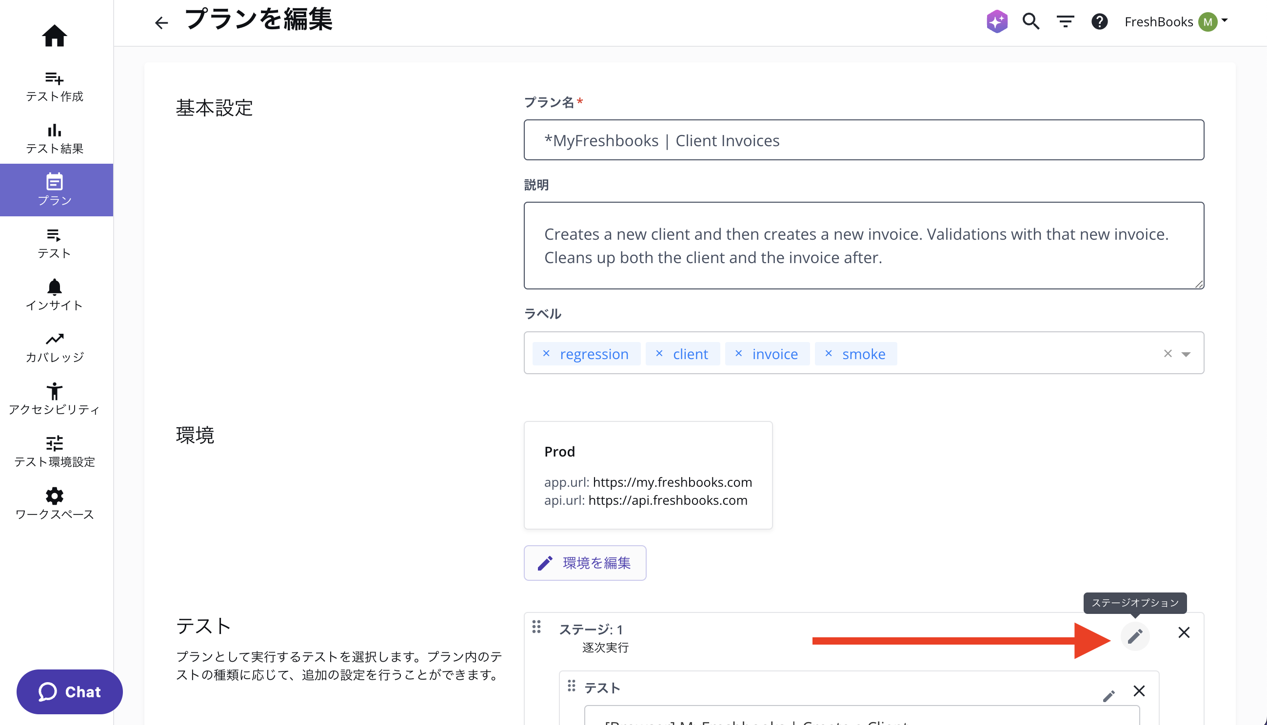Expand the labels dropdown arrow
This screenshot has height=725, width=1267.
1186,354
